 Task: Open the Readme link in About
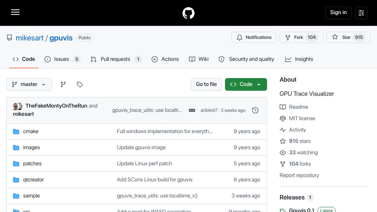pos(298,107)
